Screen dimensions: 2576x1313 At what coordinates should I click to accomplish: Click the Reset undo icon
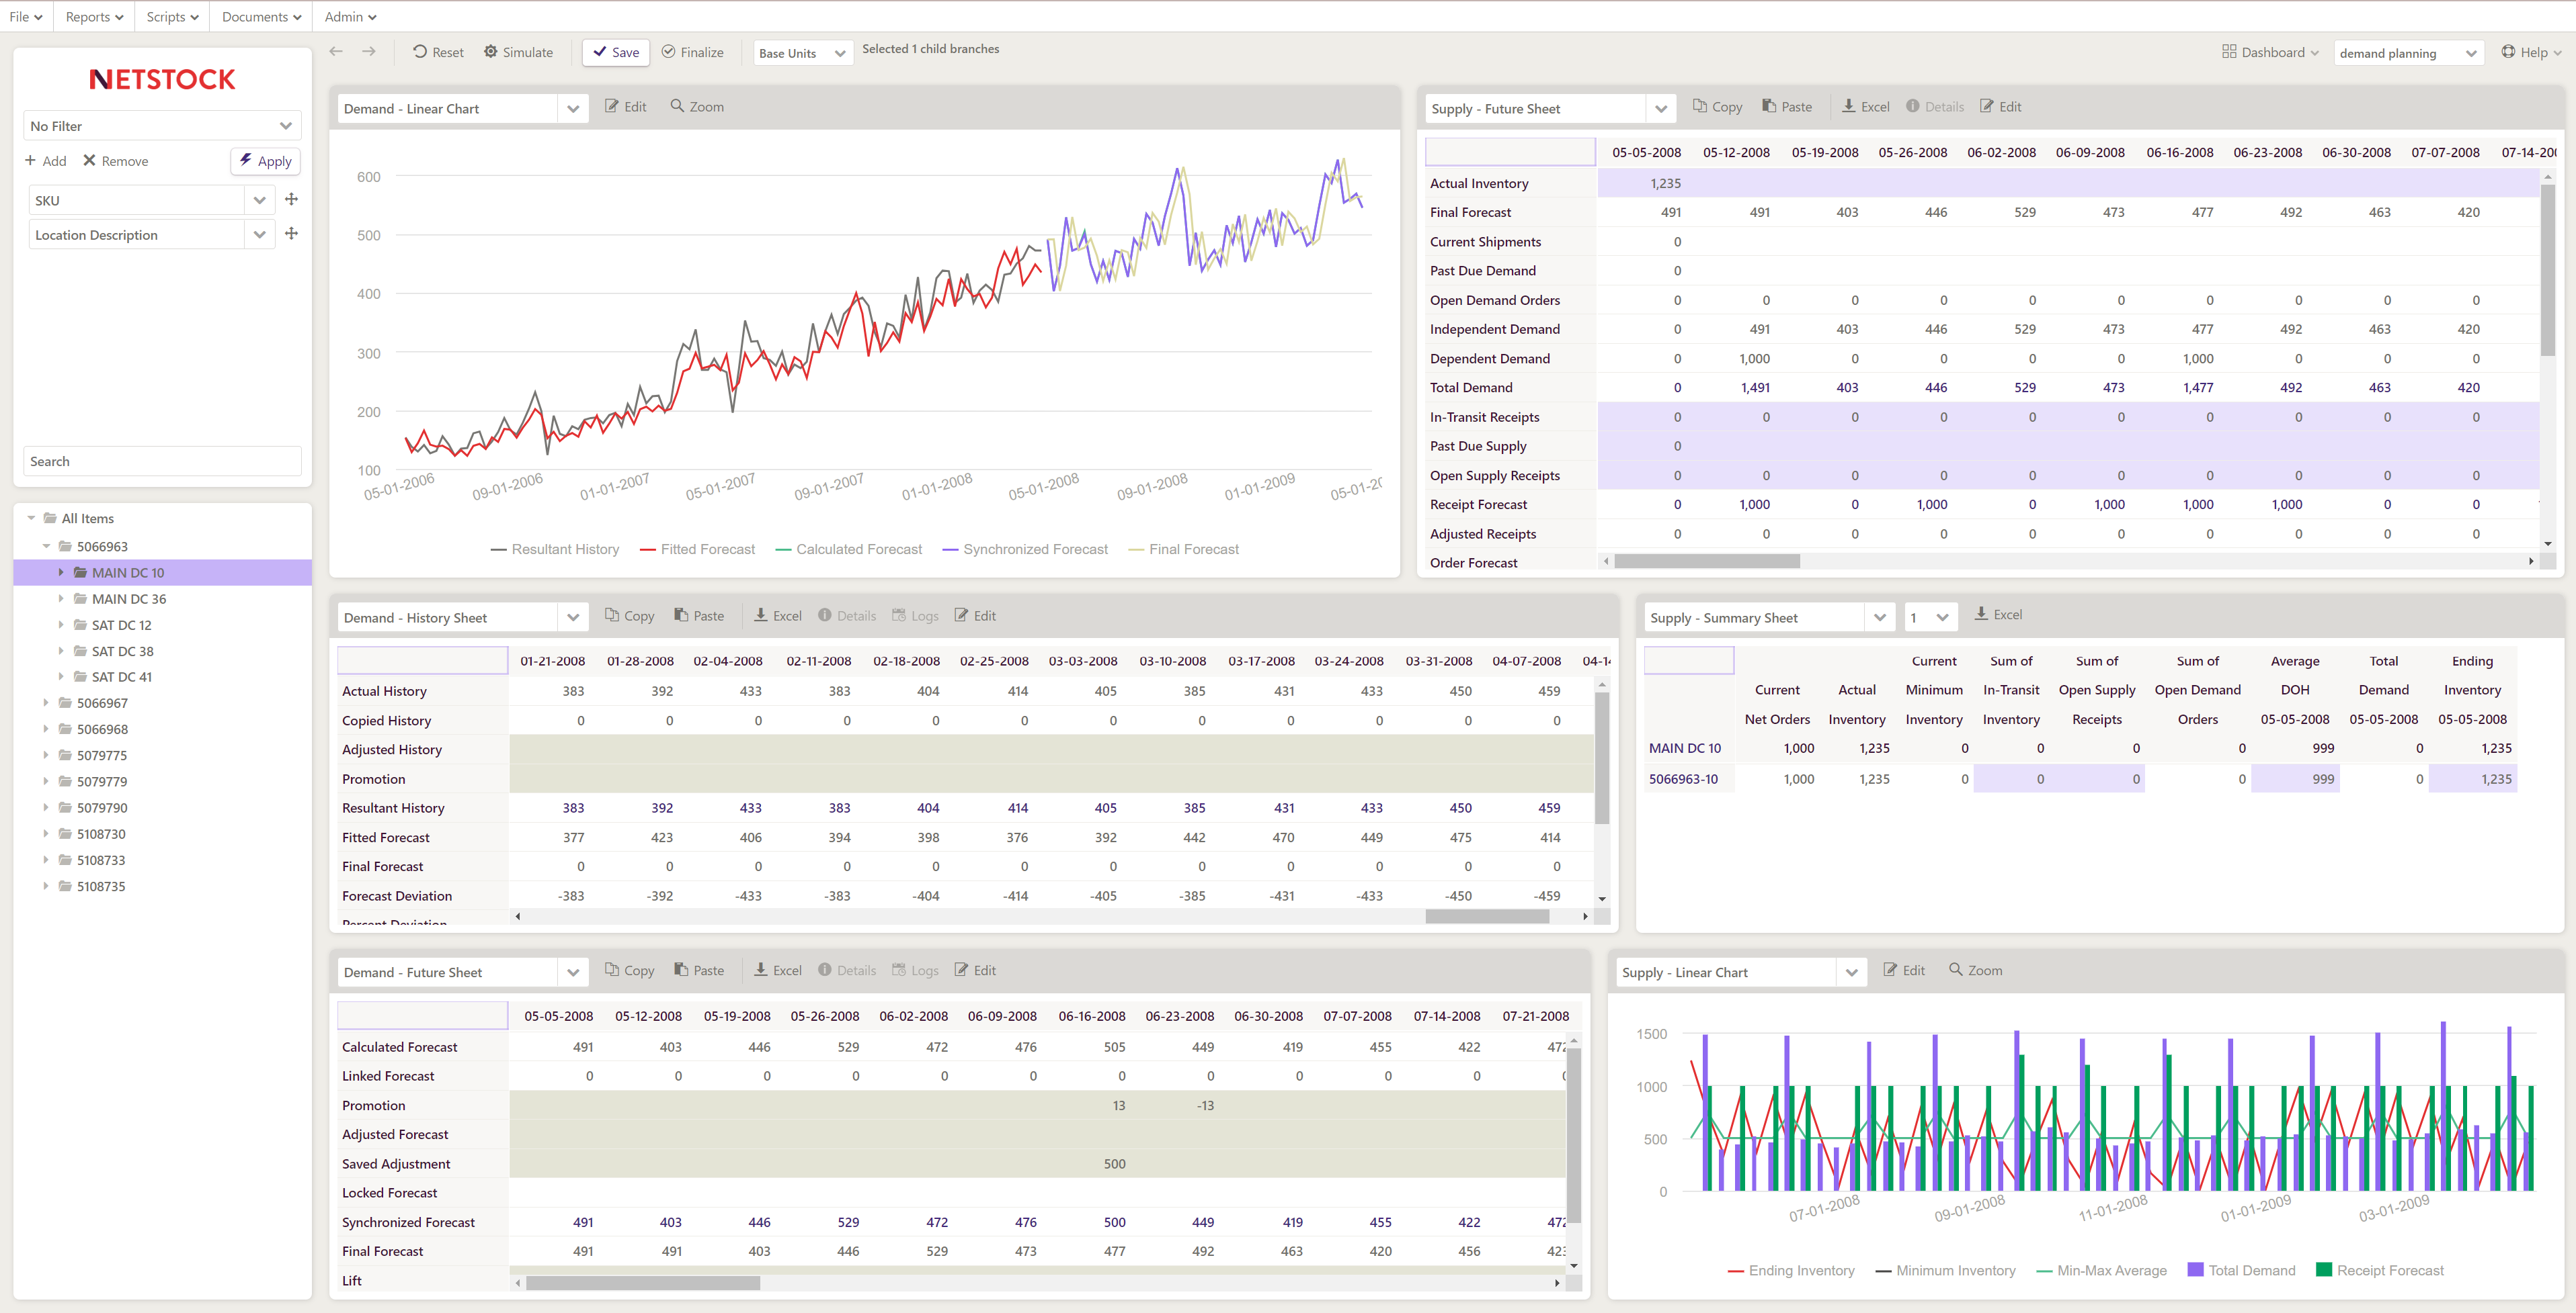click(x=420, y=52)
